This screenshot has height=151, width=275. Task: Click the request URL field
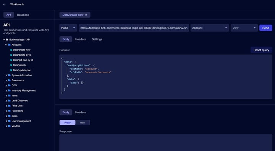[134, 28]
